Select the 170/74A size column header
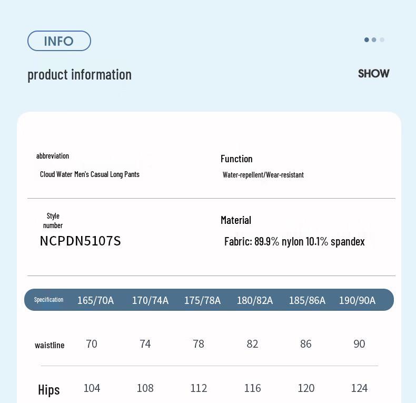 pos(150,300)
